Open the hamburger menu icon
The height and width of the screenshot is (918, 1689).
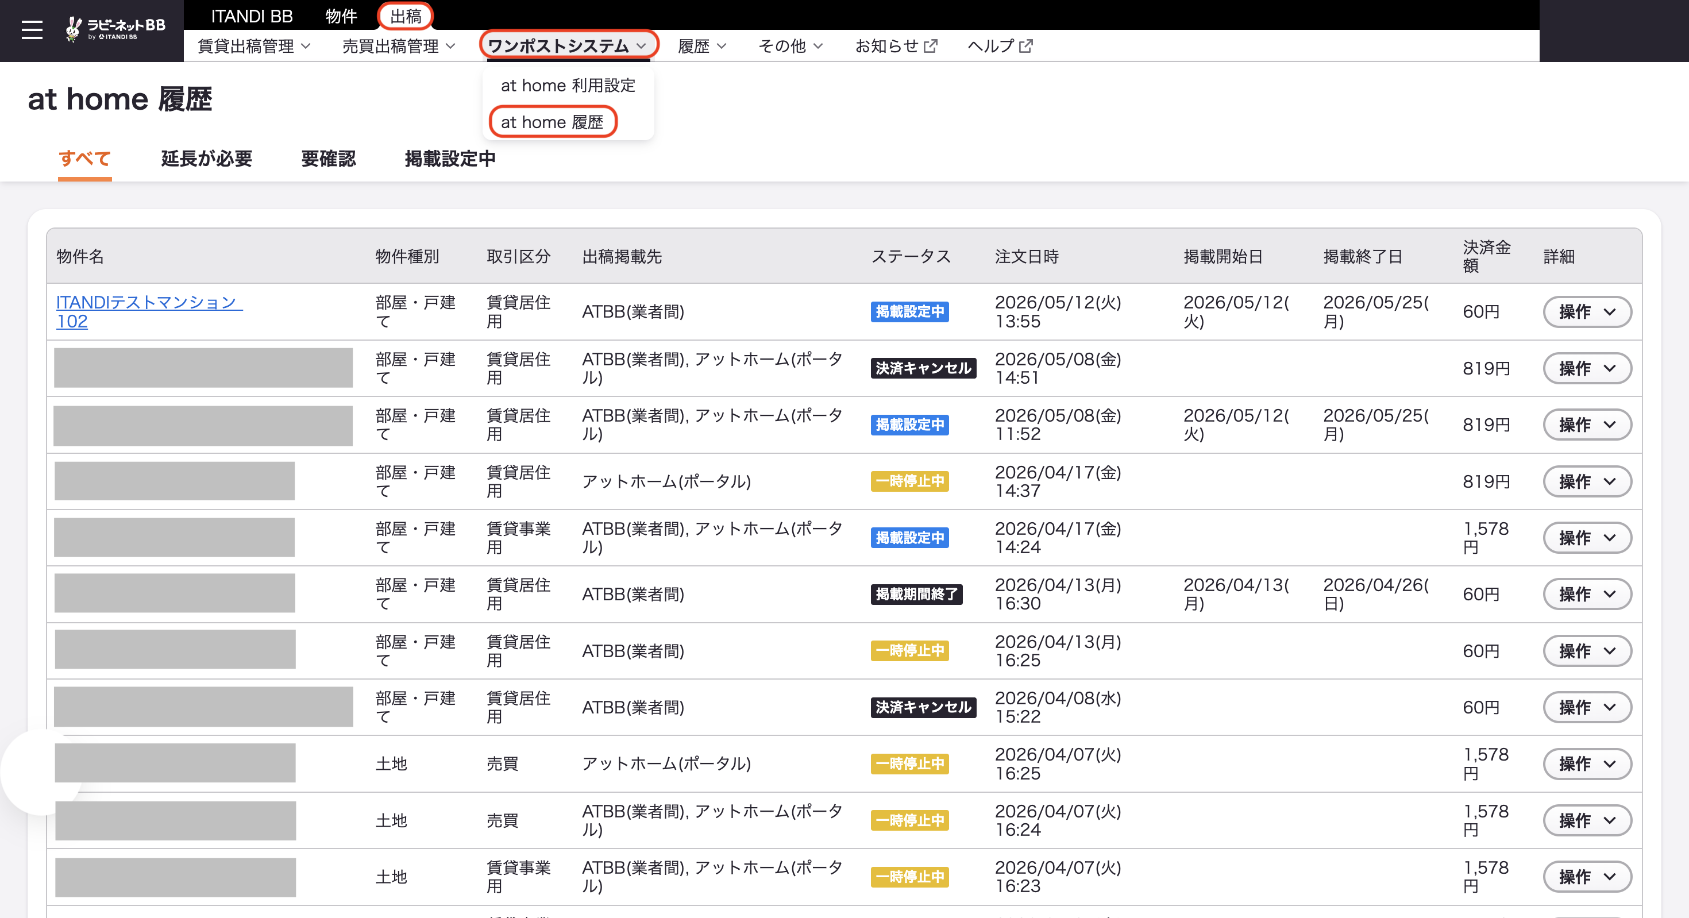(x=32, y=30)
